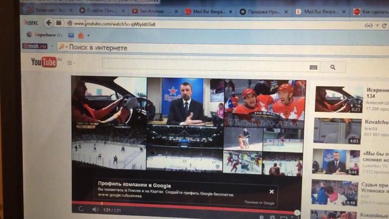Open the on-screen keyboard icon in YouTube search
Image resolution: width=389 pixels, height=219 pixels.
pos(314,68)
